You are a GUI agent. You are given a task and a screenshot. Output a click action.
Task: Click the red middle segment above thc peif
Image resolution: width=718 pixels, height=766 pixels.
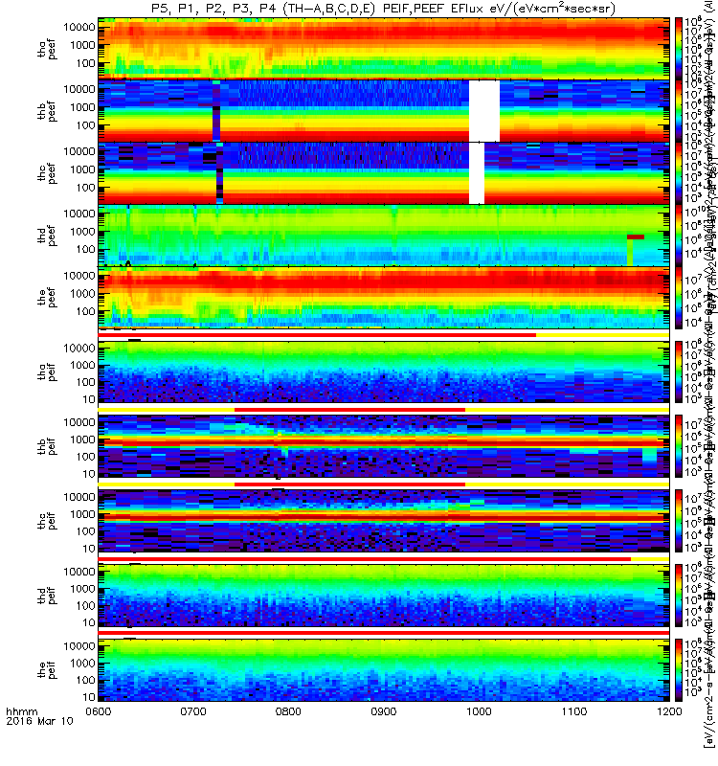pyautogui.click(x=349, y=484)
